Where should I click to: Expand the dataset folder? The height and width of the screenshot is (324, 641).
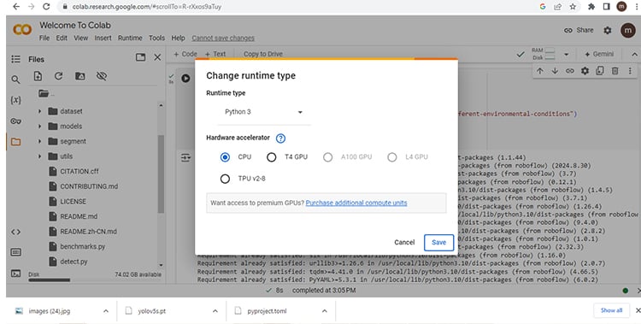tap(39, 111)
